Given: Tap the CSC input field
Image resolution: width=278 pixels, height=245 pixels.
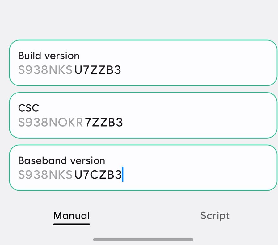Looking at the screenshot, I should (x=143, y=115).
